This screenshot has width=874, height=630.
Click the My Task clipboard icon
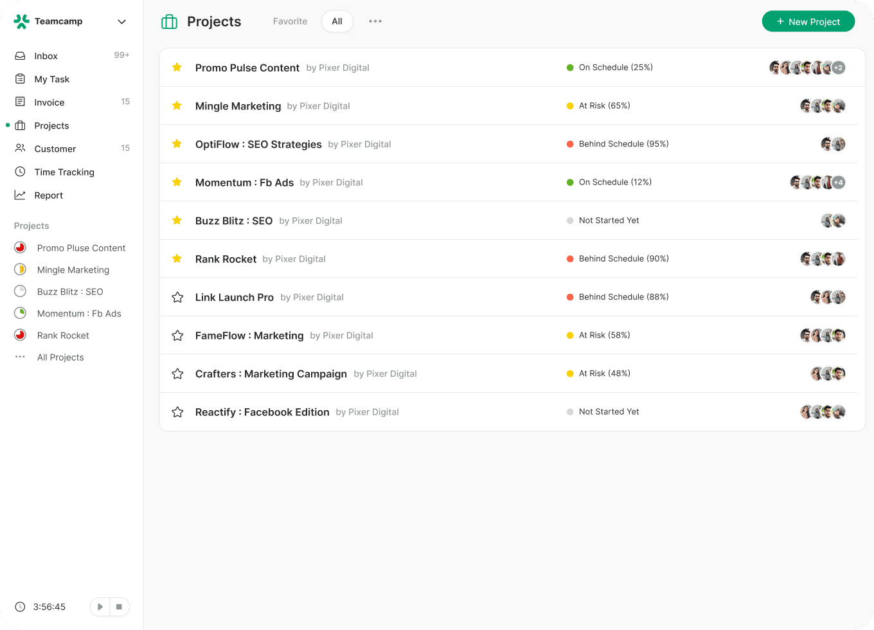(x=21, y=79)
